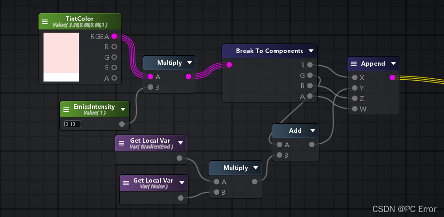Click the TintColor Value subtitle text
This screenshot has width=444, height=217.
tap(80, 25)
